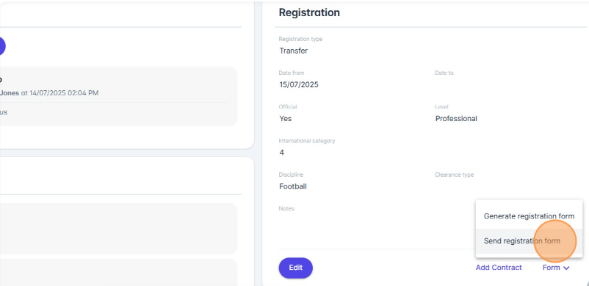Click the purple Edit button
The width and height of the screenshot is (589, 286).
(x=295, y=268)
